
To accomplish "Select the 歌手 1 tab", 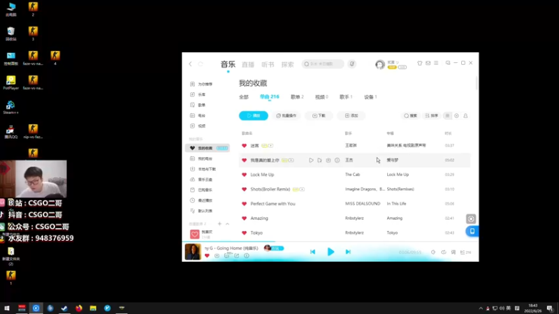I will [x=346, y=97].
